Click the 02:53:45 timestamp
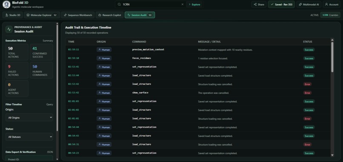The width and height of the screenshot is (343, 162). (x=73, y=67)
